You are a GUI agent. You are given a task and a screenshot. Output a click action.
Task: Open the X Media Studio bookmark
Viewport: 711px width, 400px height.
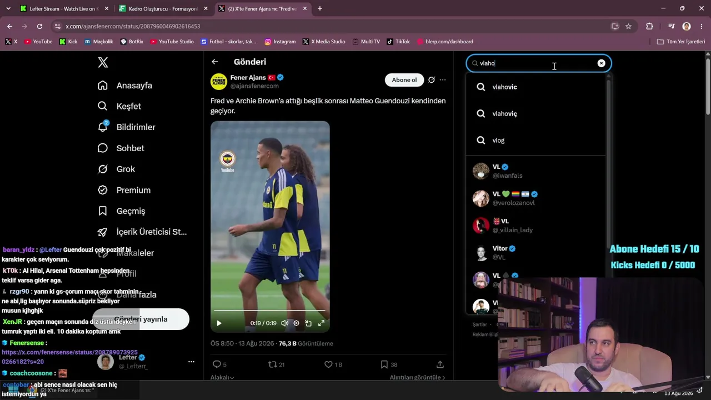[324, 42]
